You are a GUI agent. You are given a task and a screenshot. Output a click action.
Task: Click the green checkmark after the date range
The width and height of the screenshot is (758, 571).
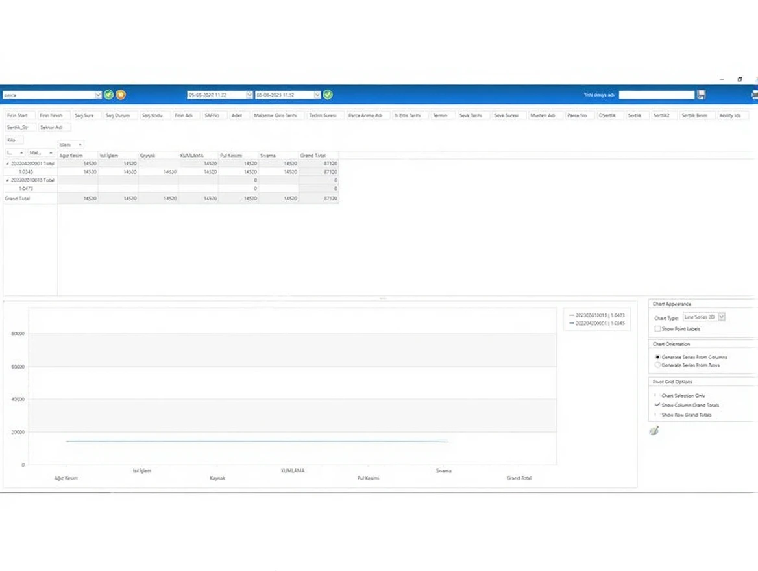[x=328, y=95]
